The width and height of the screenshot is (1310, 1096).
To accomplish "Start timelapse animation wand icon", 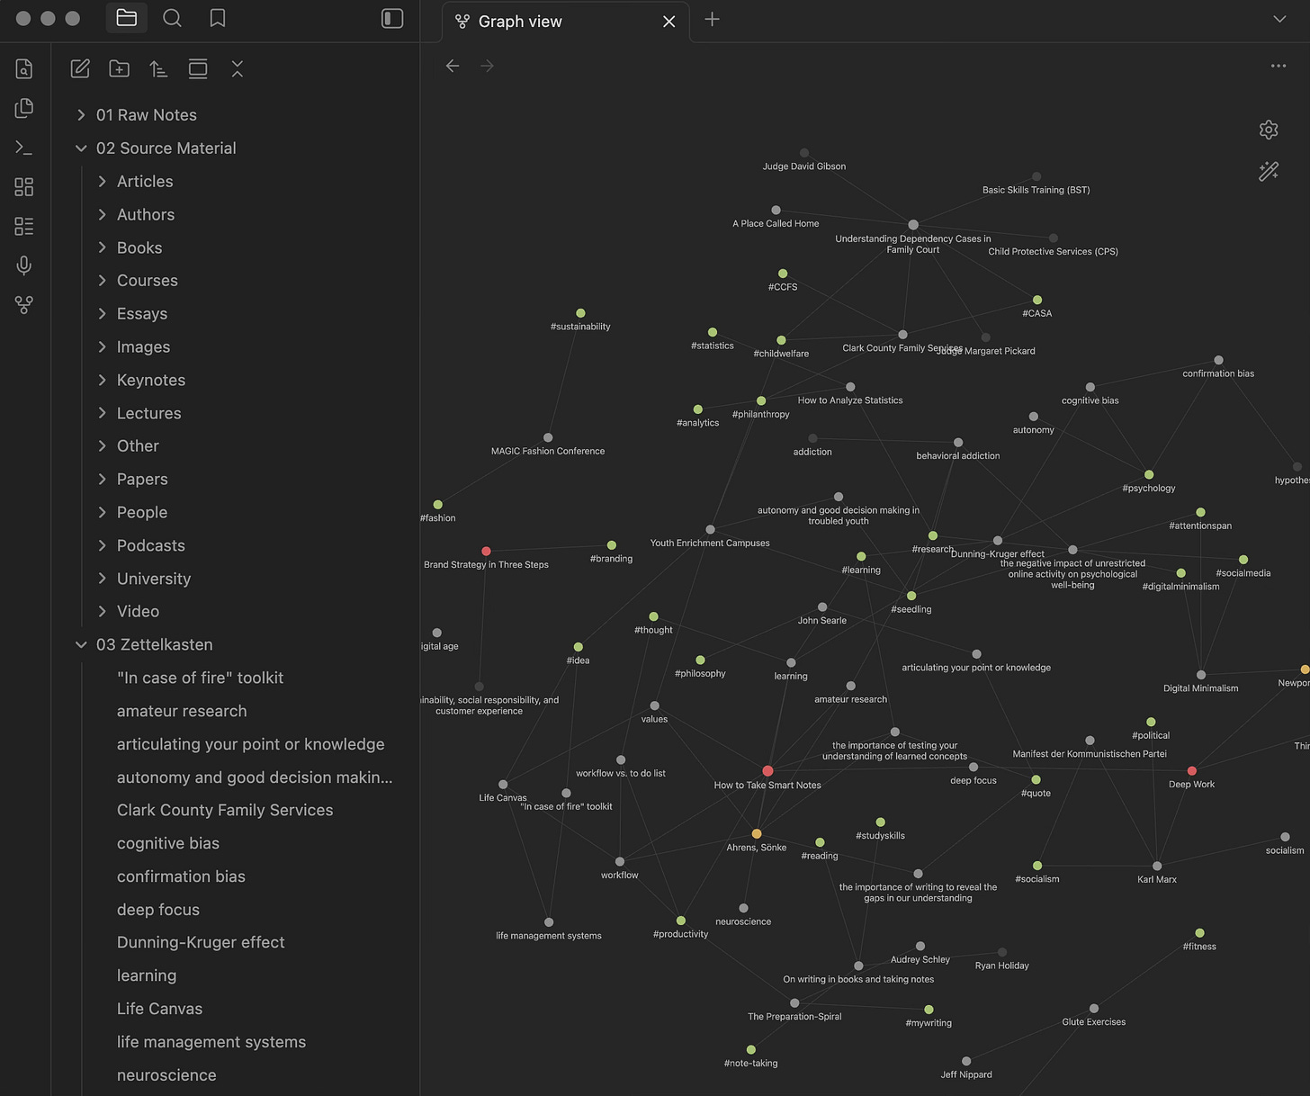I will pos(1269,171).
